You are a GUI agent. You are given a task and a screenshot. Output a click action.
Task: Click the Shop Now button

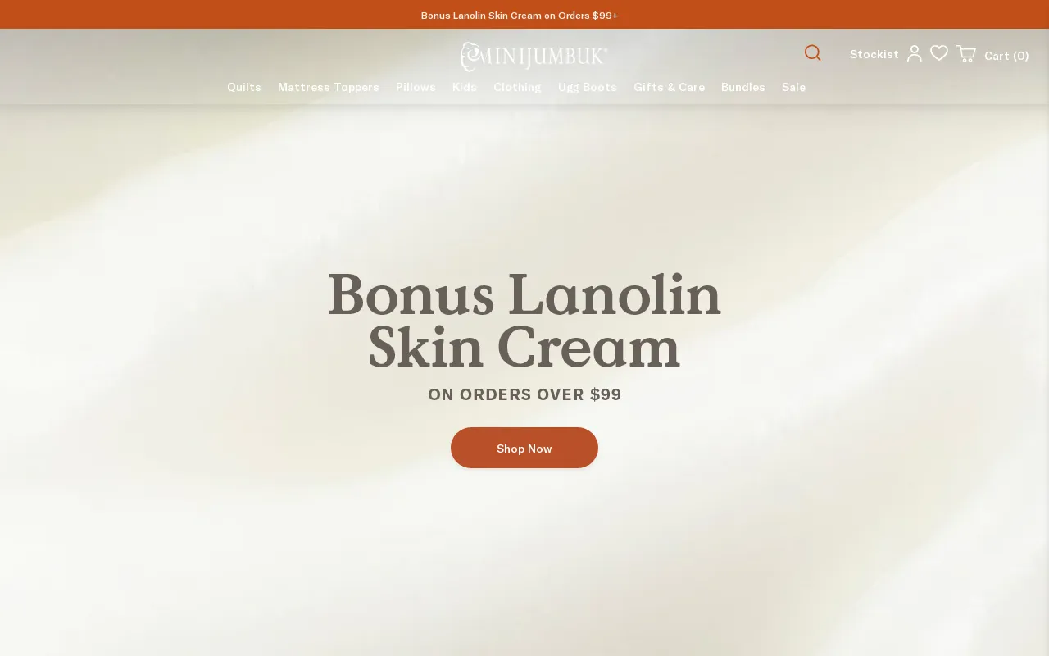524,448
